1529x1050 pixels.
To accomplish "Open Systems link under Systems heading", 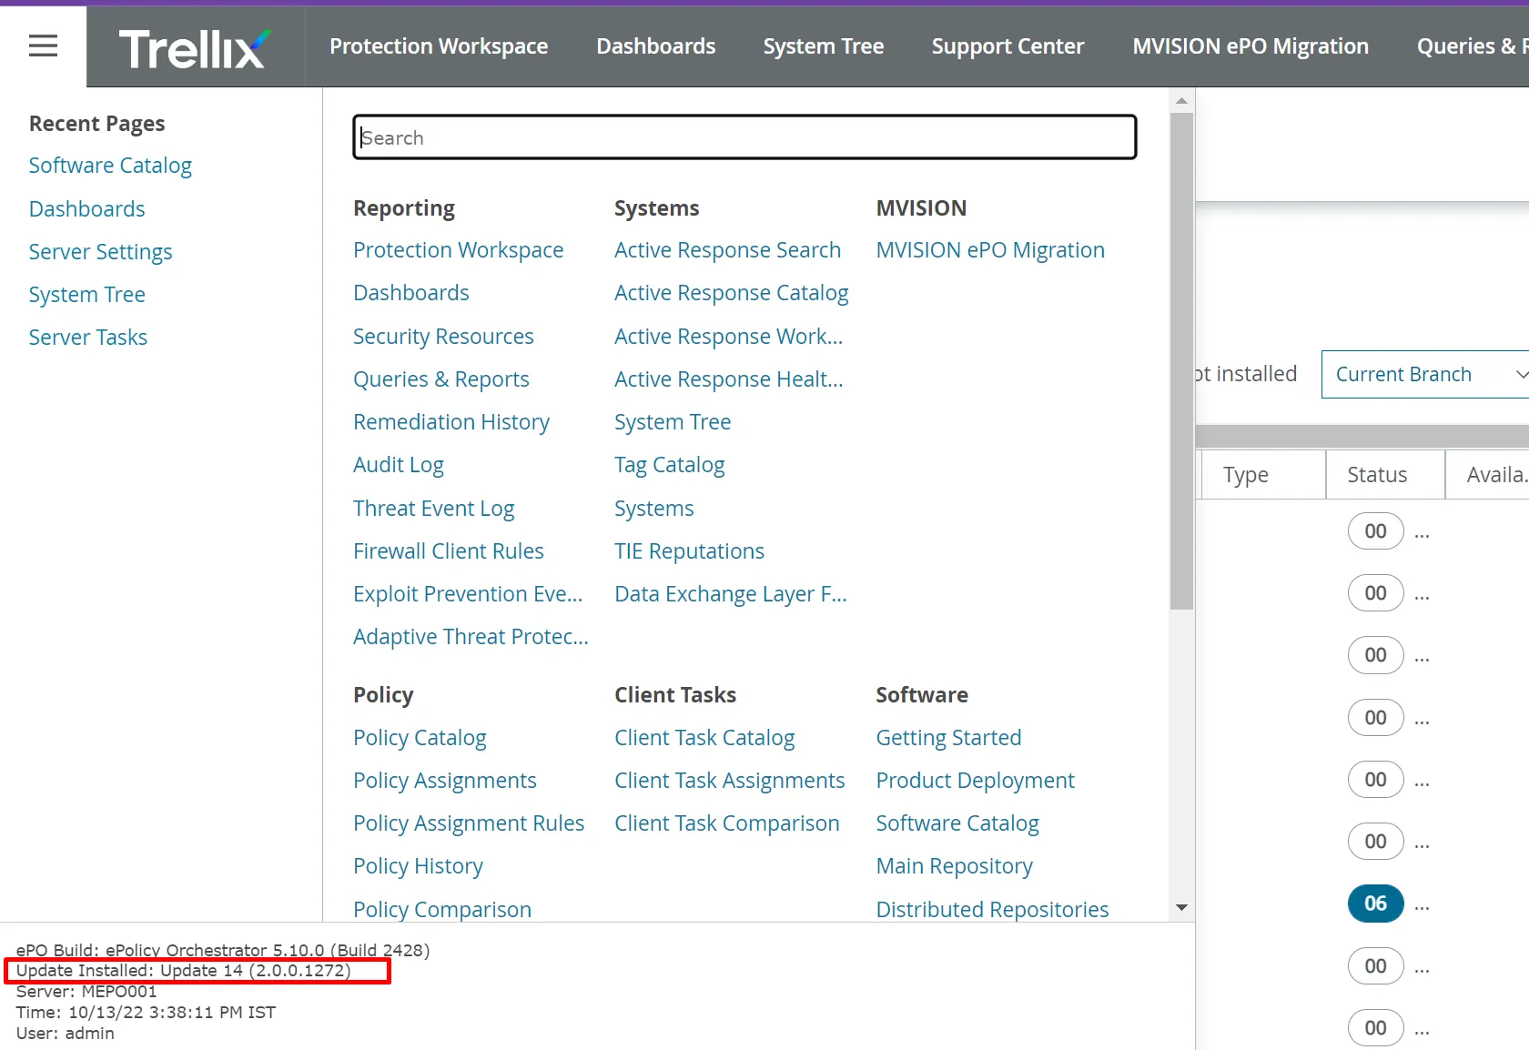I will (x=653, y=509).
